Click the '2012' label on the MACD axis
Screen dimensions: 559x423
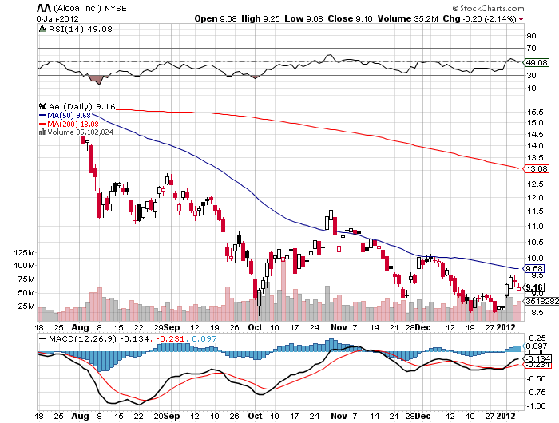tap(505, 416)
